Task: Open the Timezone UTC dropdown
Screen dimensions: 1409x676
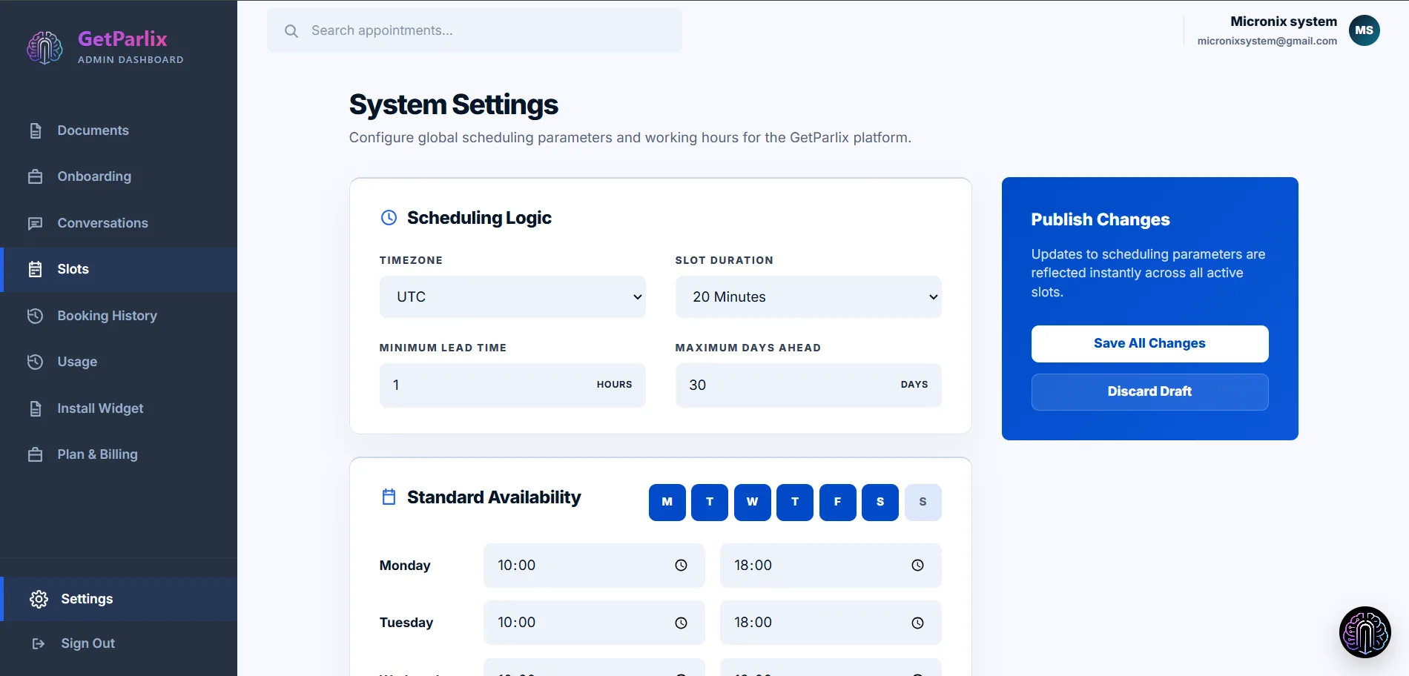Action: point(512,296)
